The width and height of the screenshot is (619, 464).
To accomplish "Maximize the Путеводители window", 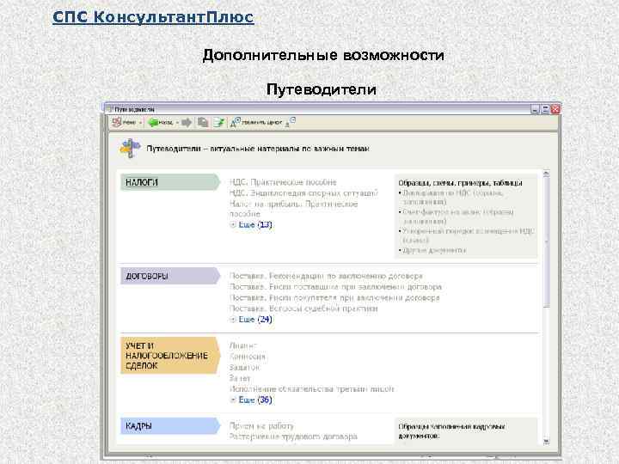I will [545, 109].
